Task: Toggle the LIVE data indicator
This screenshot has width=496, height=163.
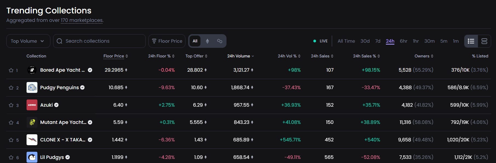Action: coord(320,41)
